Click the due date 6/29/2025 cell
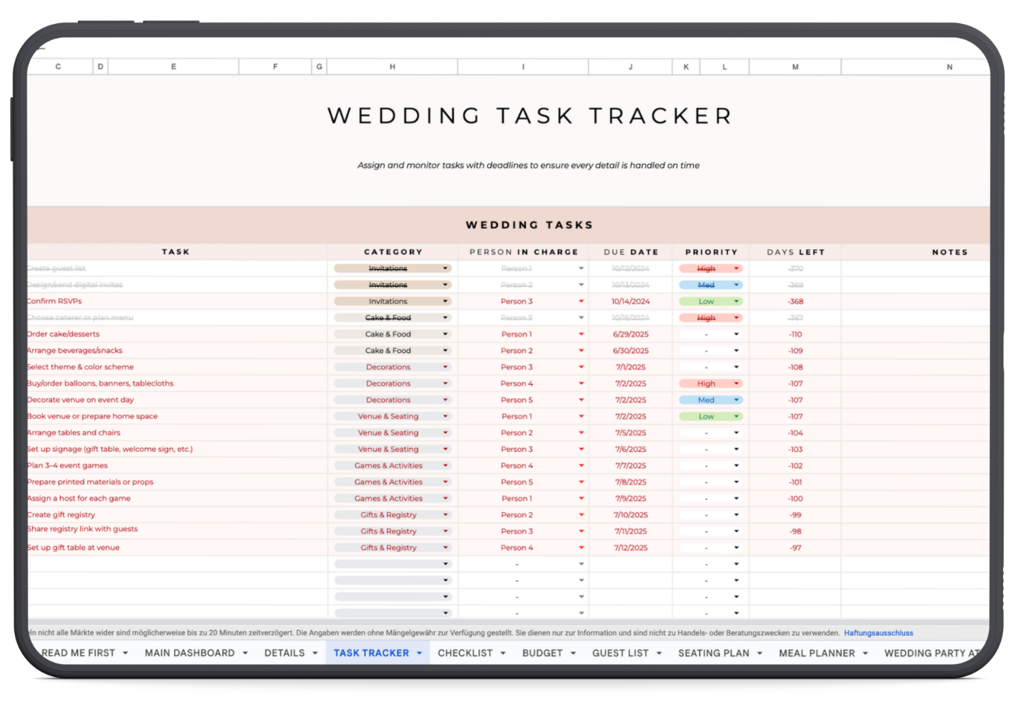The image size is (1016, 705). point(630,334)
